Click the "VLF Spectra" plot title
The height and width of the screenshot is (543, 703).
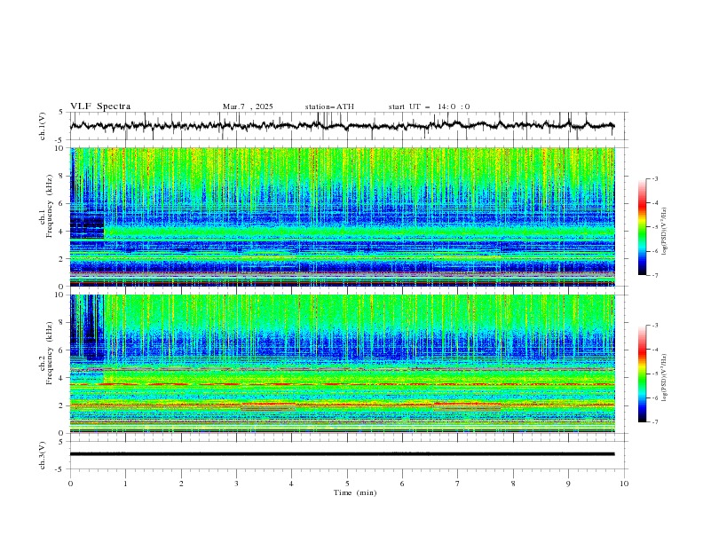pyautogui.click(x=100, y=106)
